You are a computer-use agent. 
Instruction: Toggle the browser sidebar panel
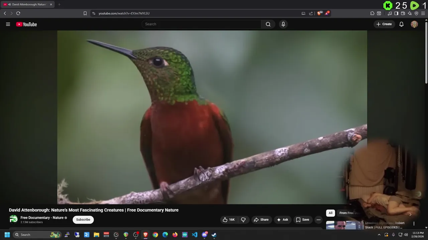(396, 13)
